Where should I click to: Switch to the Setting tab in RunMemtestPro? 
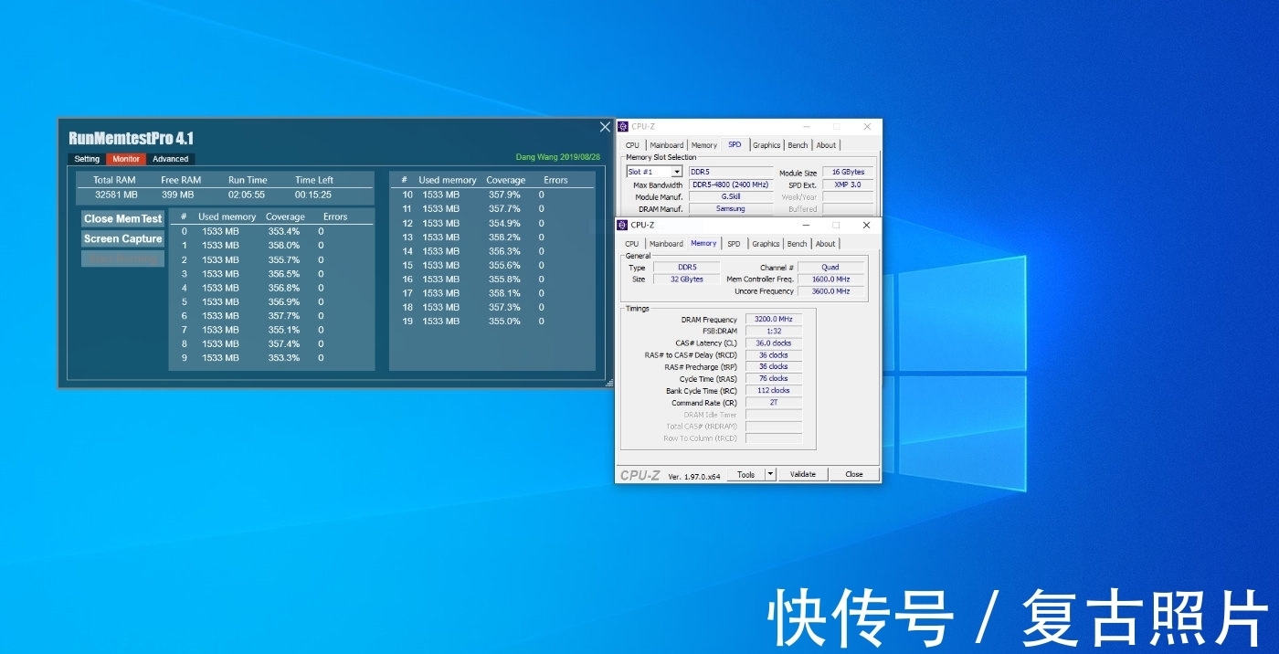[87, 159]
